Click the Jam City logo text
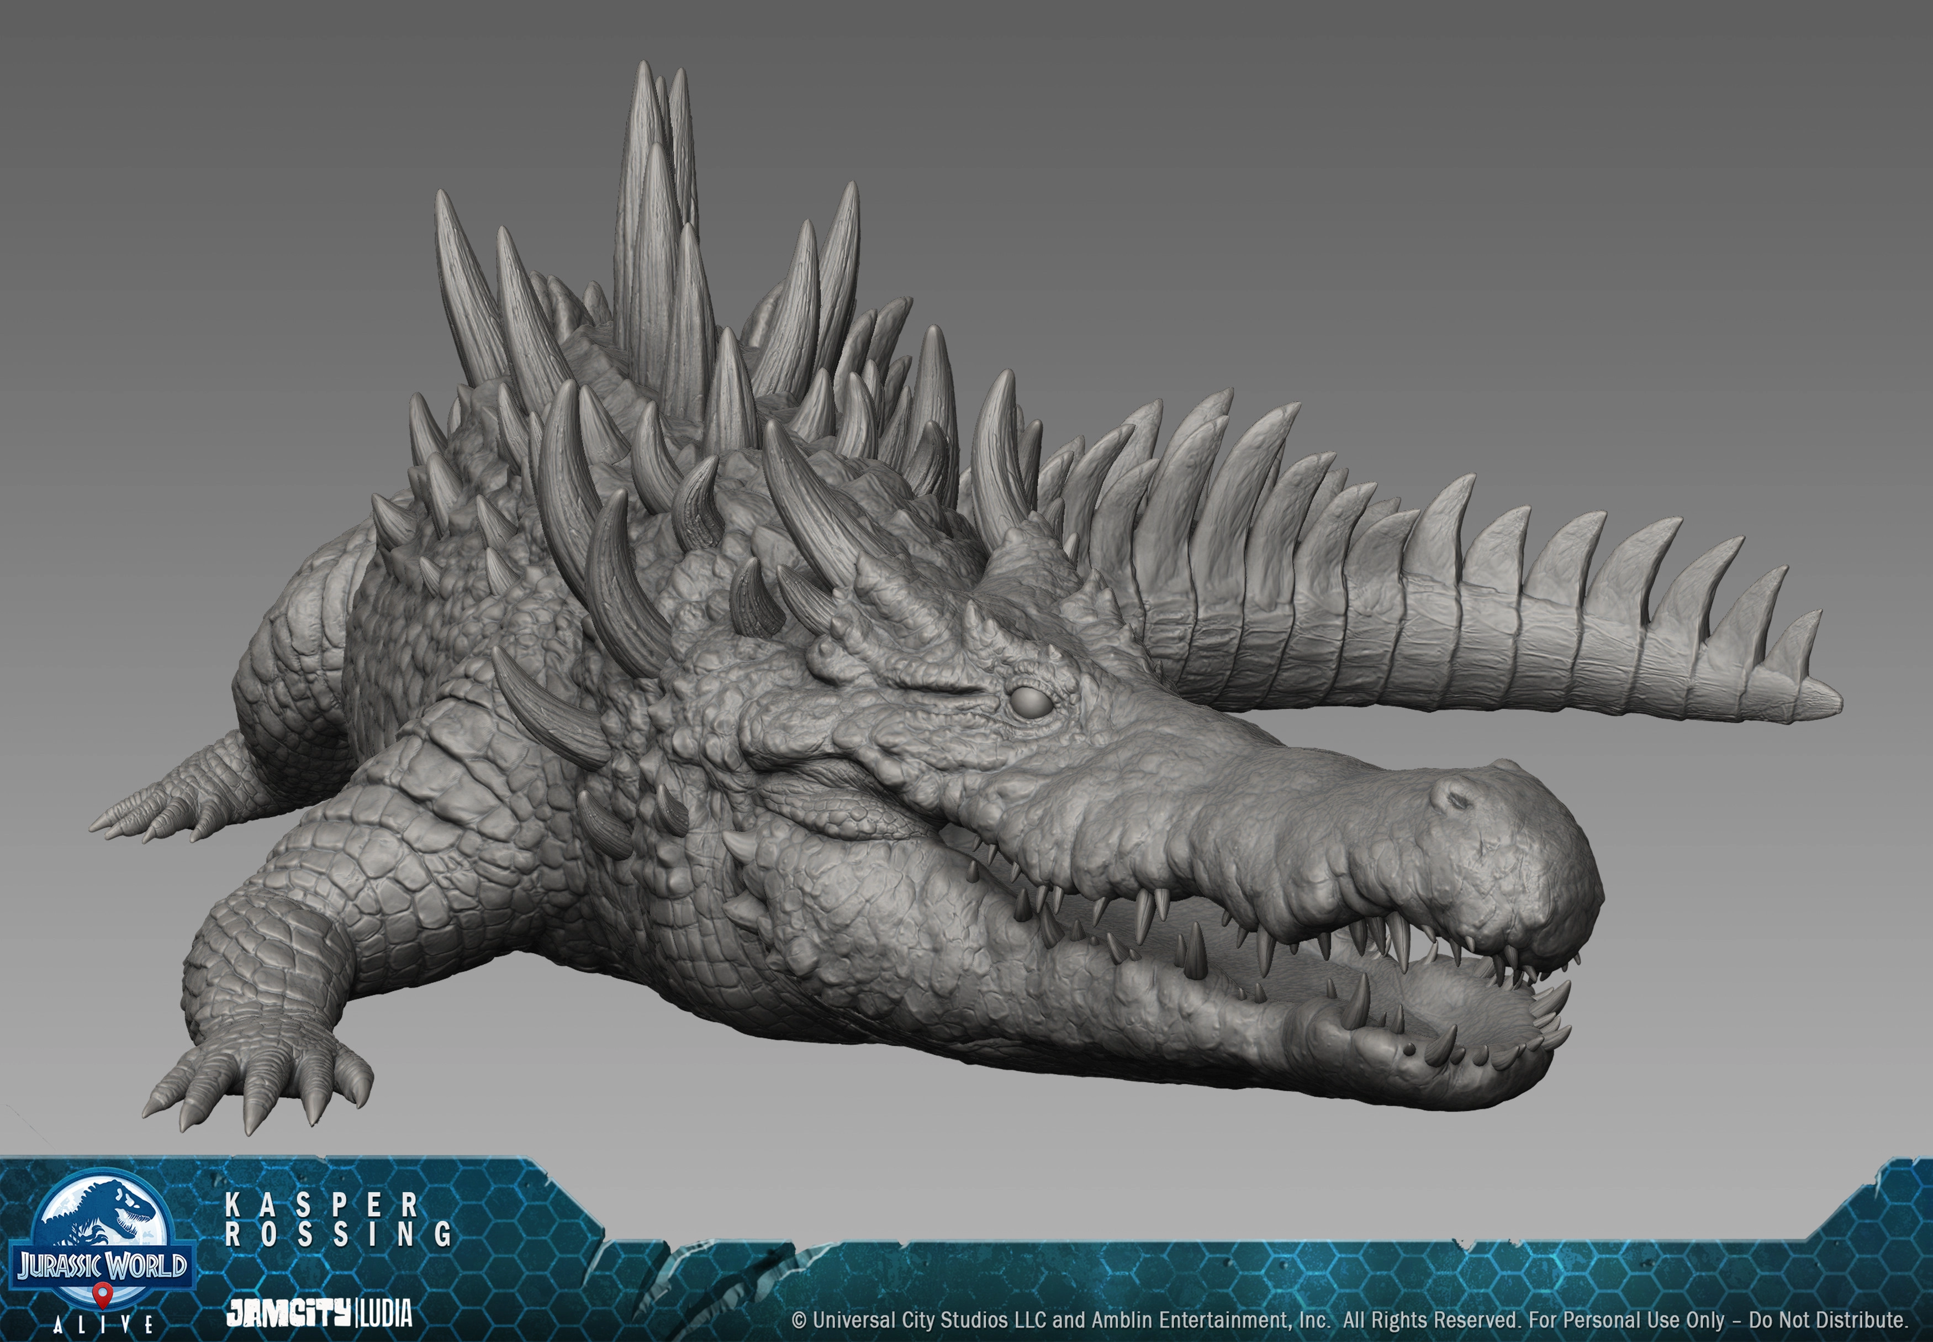Screen dimensions: 1933x1342 pos(288,1313)
